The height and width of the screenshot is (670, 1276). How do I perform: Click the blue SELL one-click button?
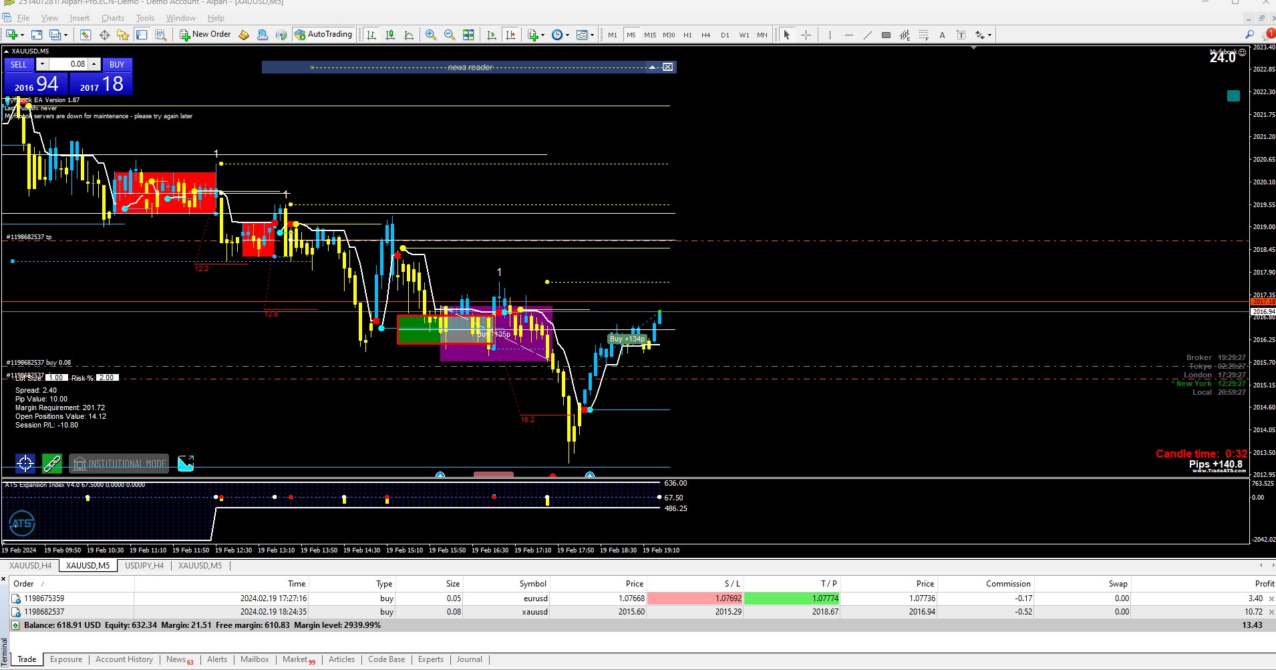point(19,65)
